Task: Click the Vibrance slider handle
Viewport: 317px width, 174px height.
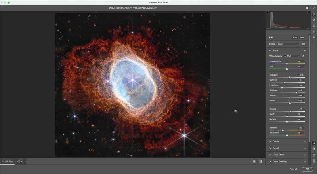Action: pos(283,130)
